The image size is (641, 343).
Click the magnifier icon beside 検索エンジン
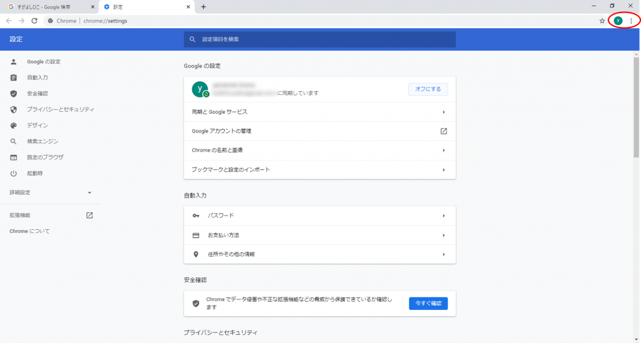(x=14, y=141)
